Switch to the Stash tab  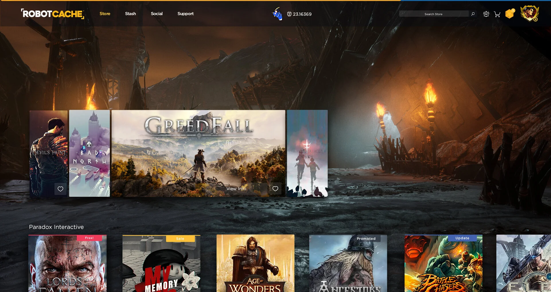(x=131, y=13)
